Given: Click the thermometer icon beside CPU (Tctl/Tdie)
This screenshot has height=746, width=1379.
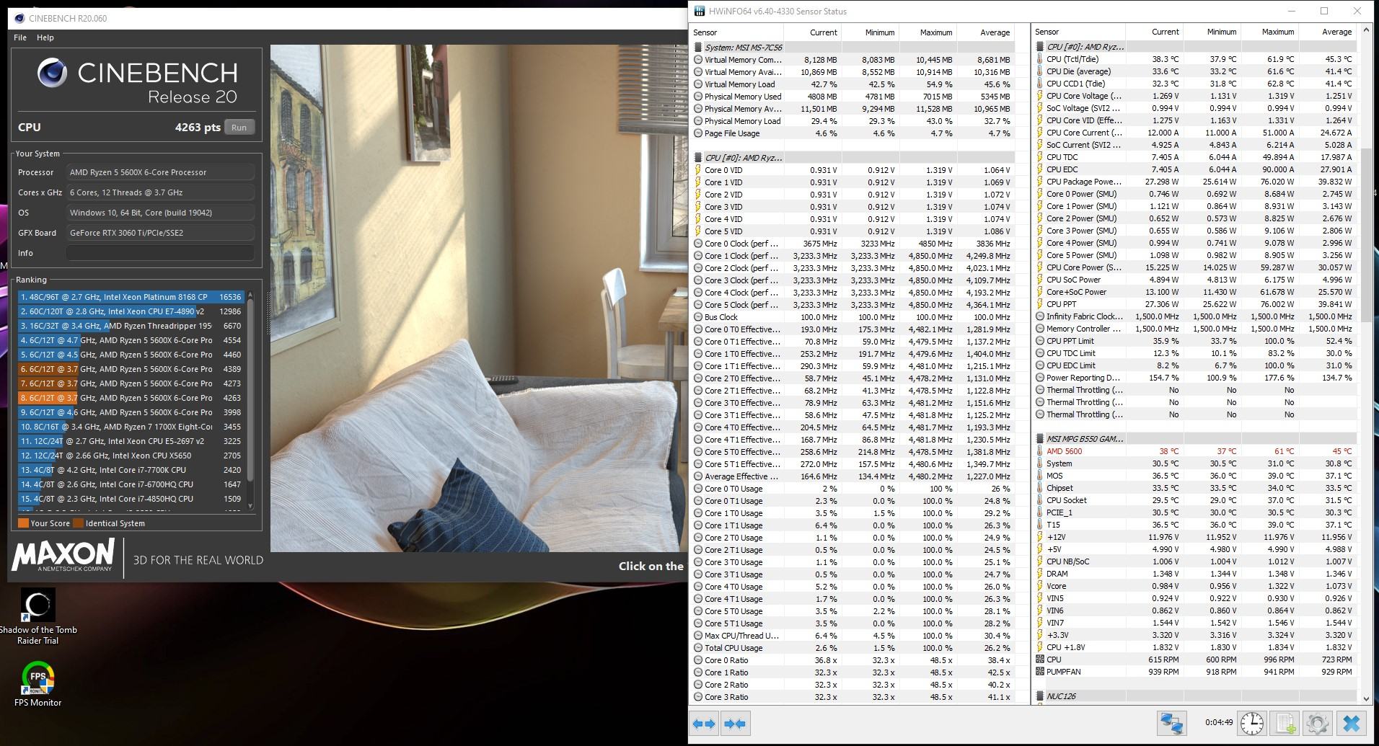Looking at the screenshot, I should coord(1040,59).
